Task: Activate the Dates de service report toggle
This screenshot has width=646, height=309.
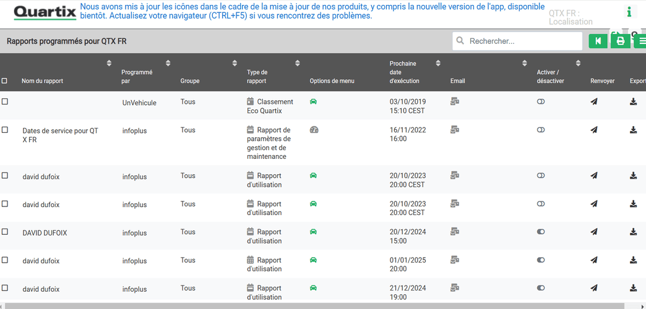Action: pyautogui.click(x=541, y=130)
